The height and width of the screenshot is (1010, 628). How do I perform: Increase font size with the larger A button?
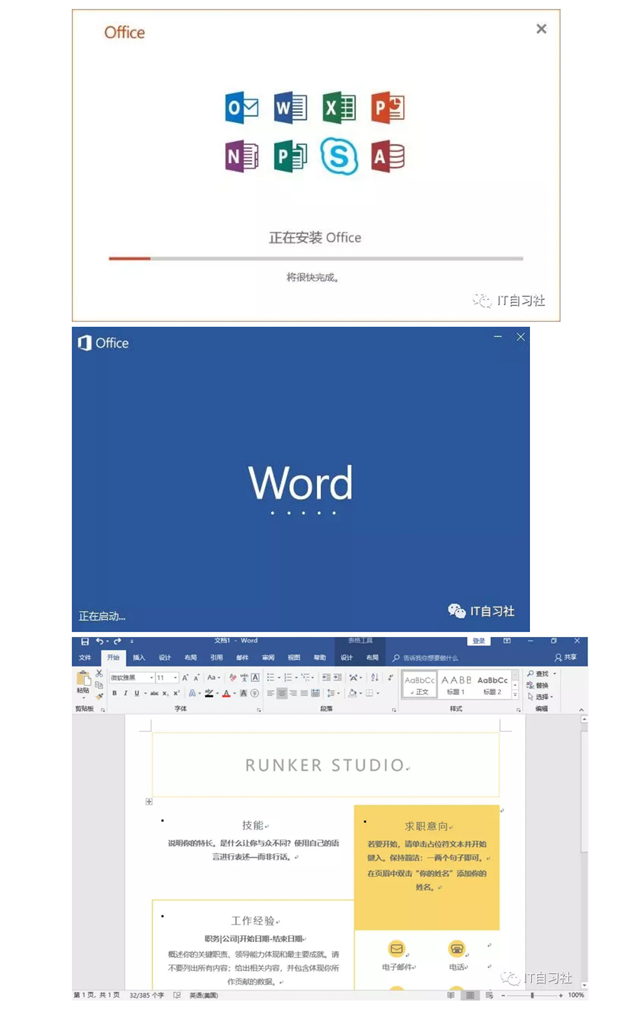click(185, 678)
